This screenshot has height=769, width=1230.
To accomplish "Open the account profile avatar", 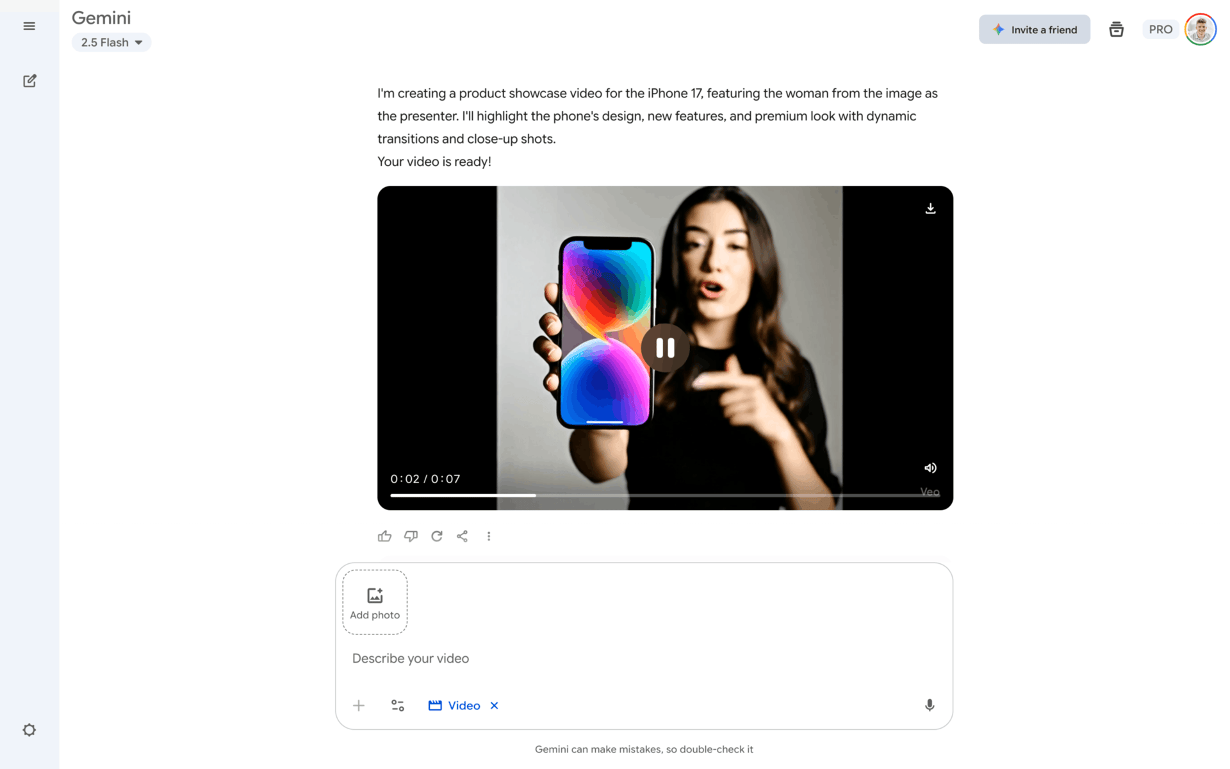I will point(1201,29).
